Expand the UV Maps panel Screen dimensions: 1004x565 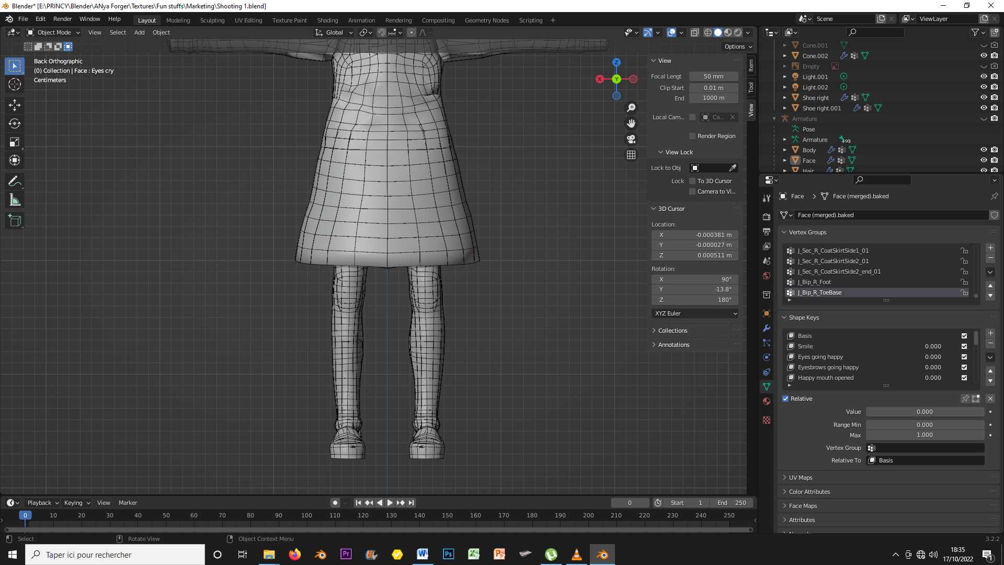tap(801, 478)
